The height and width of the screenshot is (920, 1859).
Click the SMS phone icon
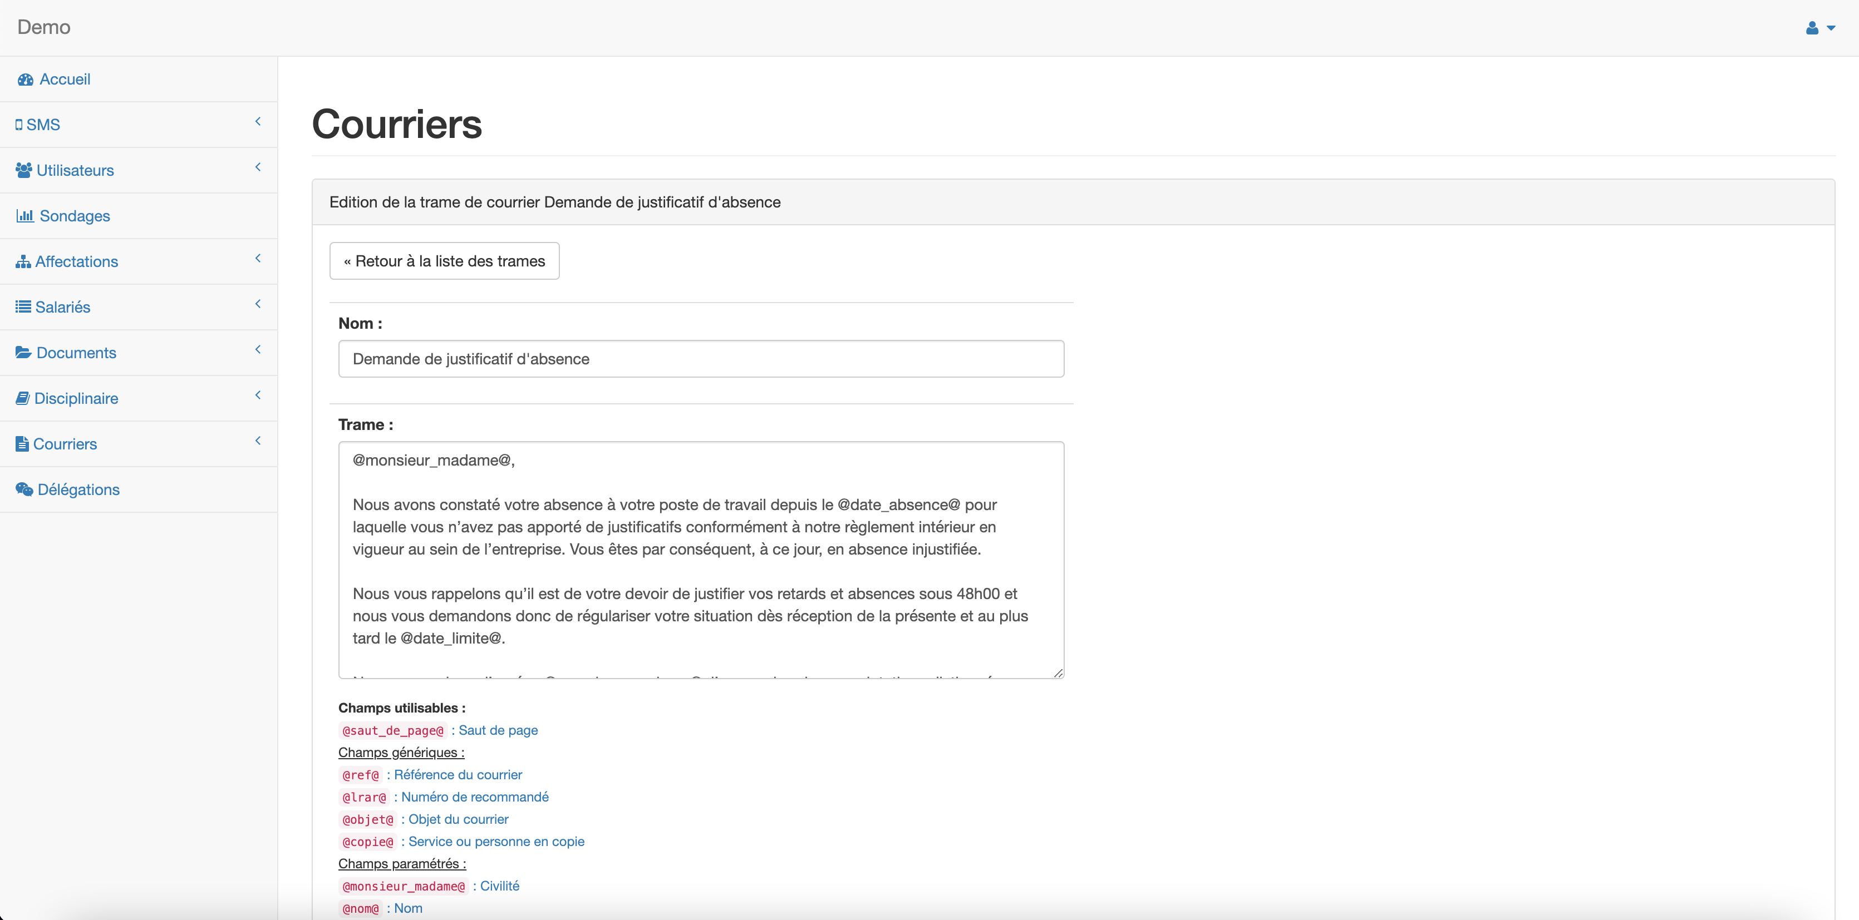(x=19, y=125)
